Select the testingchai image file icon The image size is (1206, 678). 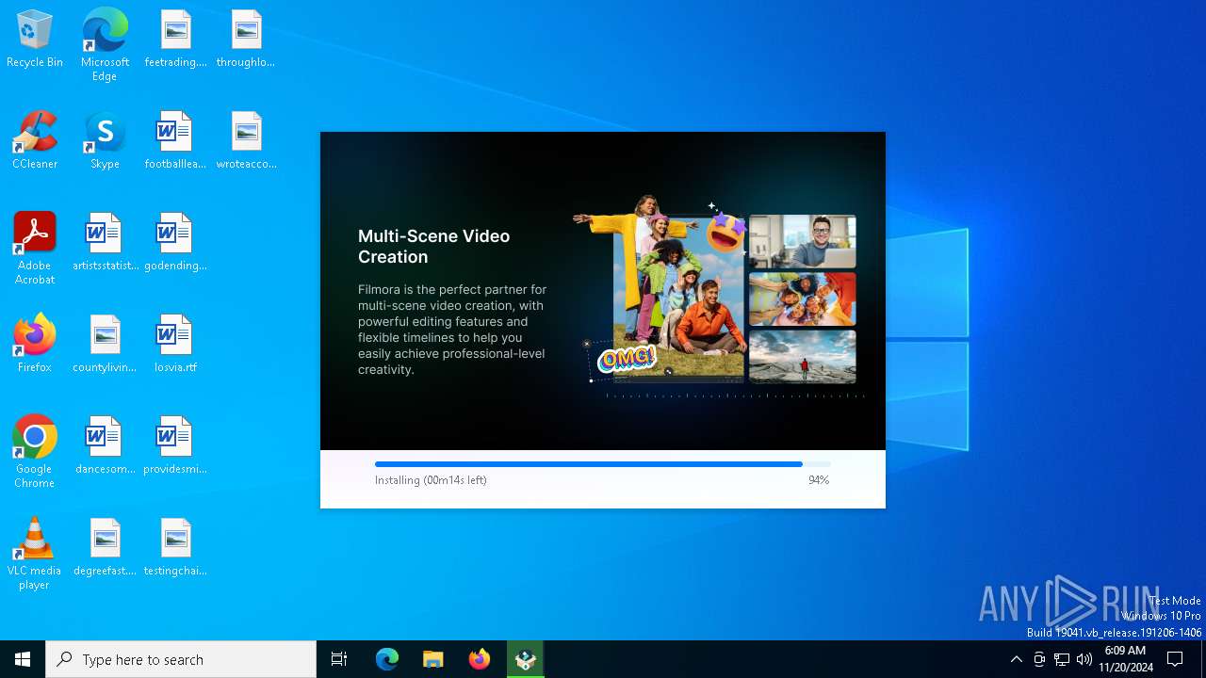pyautogui.click(x=175, y=547)
